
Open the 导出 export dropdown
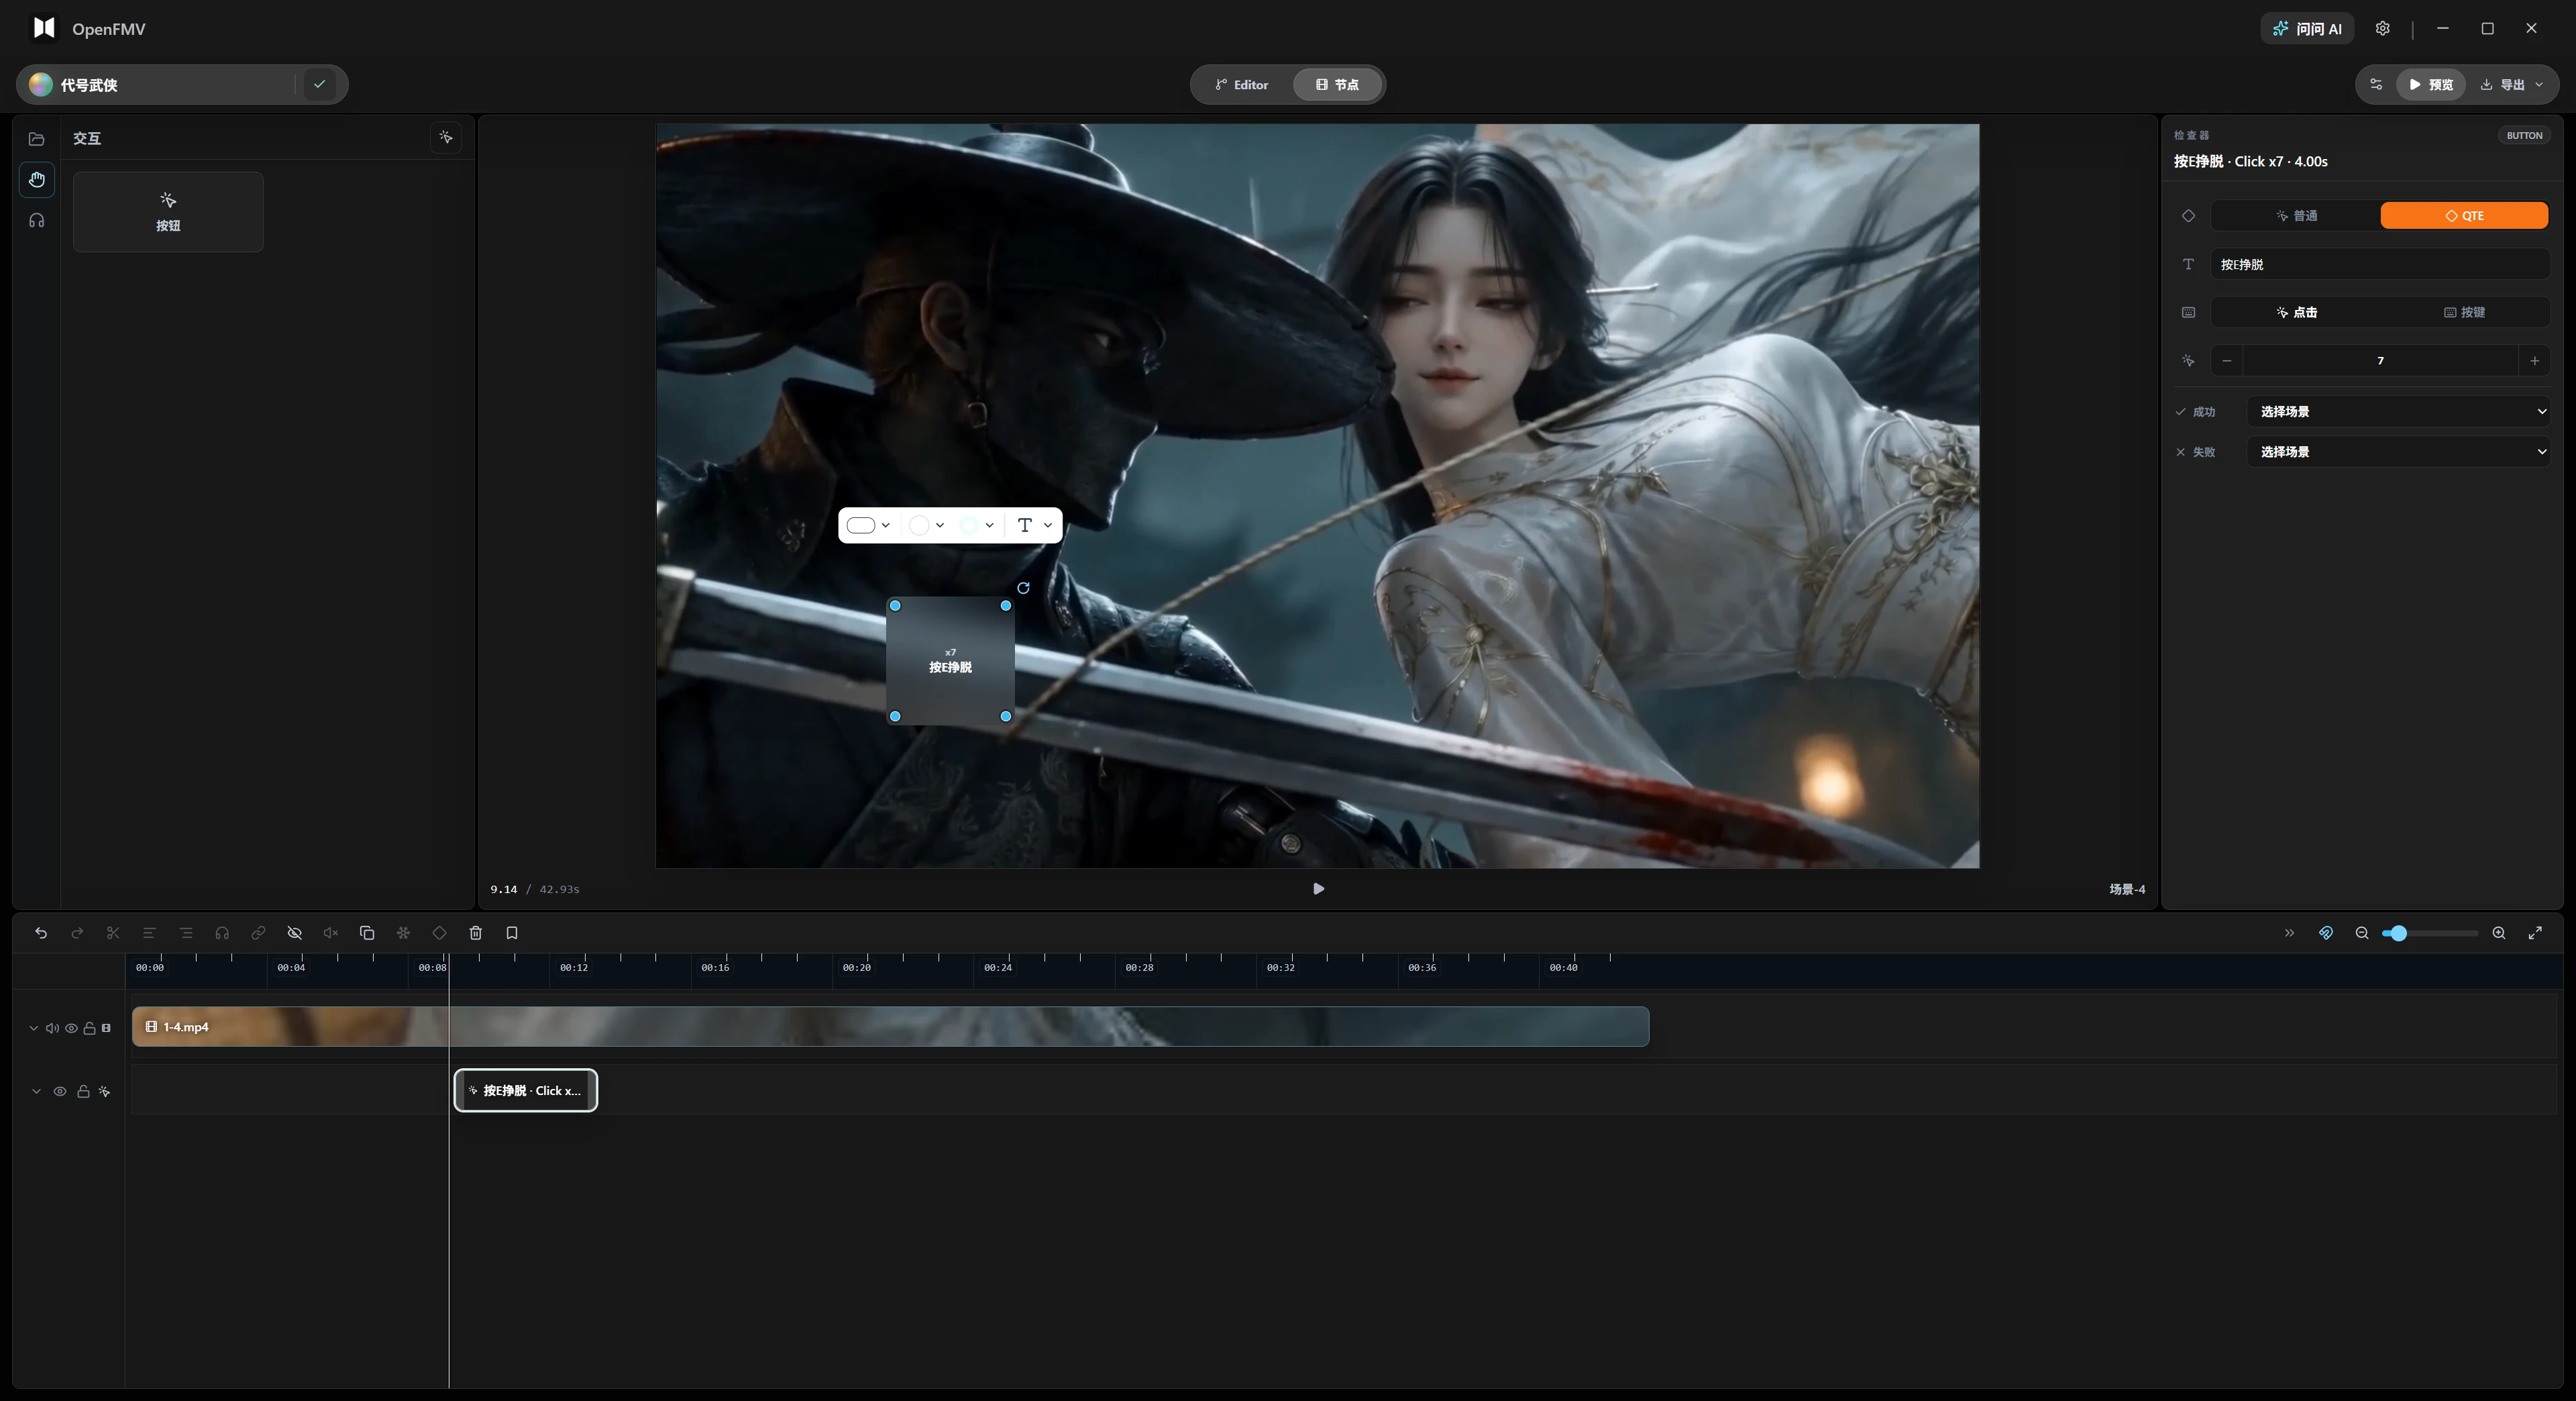click(2511, 84)
